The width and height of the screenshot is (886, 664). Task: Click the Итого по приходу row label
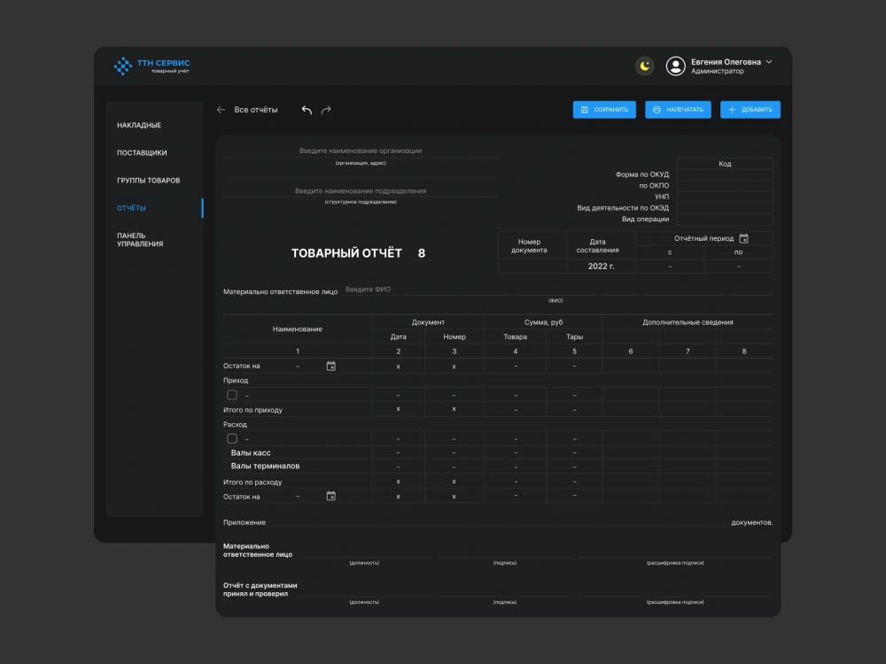[253, 410]
